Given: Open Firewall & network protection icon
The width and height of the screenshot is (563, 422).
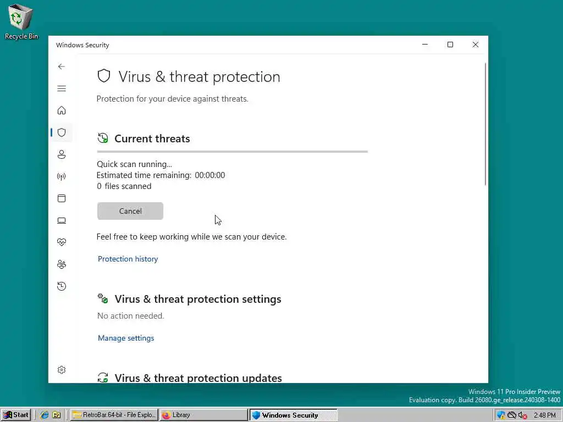Looking at the screenshot, I should [x=62, y=176].
